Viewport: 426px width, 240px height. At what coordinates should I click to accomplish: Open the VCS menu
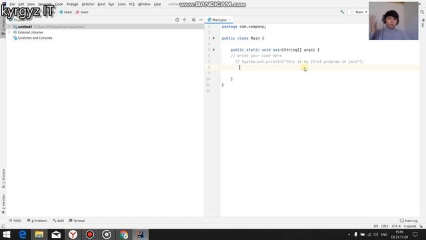132,4
